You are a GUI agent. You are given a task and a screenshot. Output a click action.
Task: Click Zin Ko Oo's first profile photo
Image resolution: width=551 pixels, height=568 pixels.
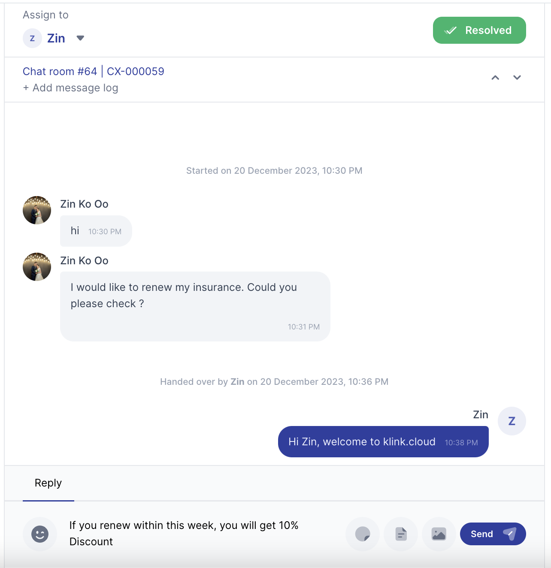(37, 210)
